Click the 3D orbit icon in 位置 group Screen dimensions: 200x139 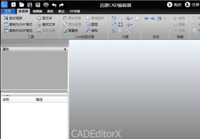click(114, 31)
